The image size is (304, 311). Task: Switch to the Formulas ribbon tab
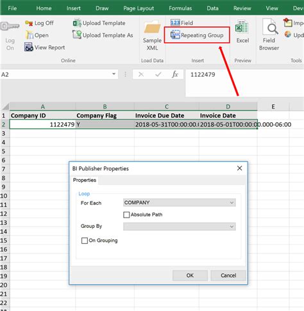point(180,8)
